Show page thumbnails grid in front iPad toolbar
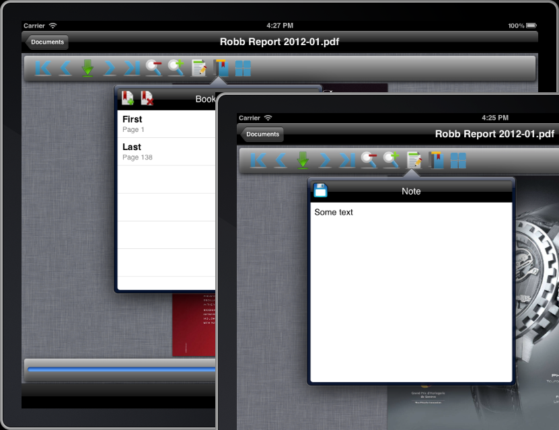 [459, 160]
